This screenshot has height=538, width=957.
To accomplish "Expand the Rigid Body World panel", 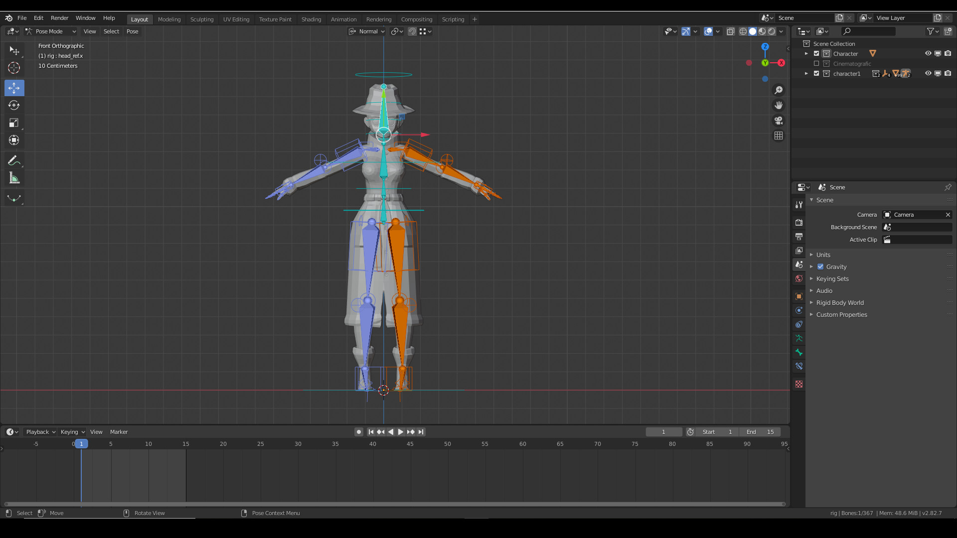I will pos(840,303).
